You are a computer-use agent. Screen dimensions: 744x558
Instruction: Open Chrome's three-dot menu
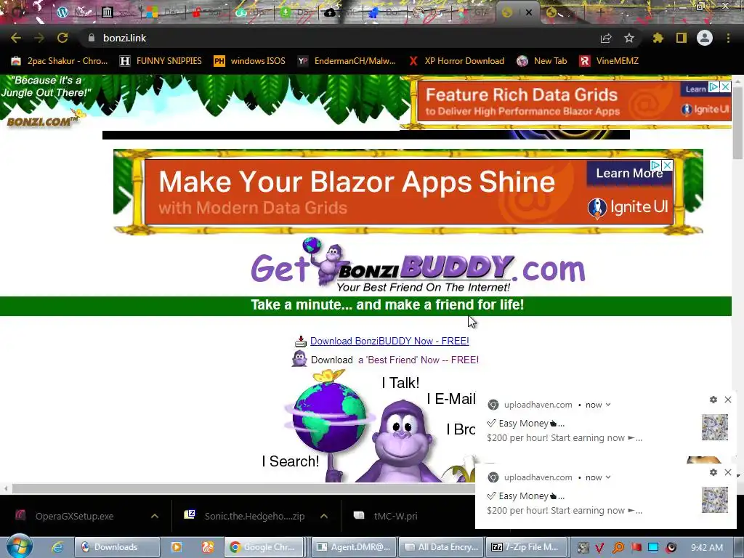(x=728, y=38)
